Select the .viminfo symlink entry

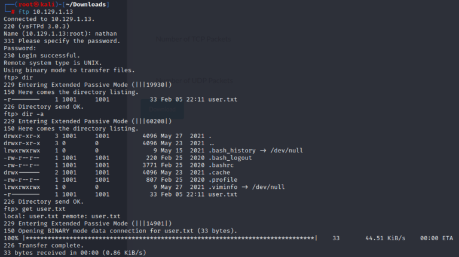(223, 187)
